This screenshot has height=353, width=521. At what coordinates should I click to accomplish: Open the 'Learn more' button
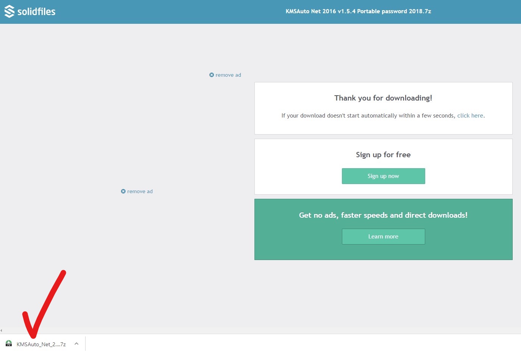point(383,237)
